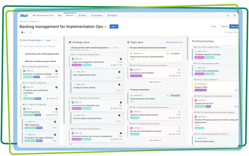Switch to the Document tab
The height and width of the screenshot is (156, 249).
click(x=97, y=15)
